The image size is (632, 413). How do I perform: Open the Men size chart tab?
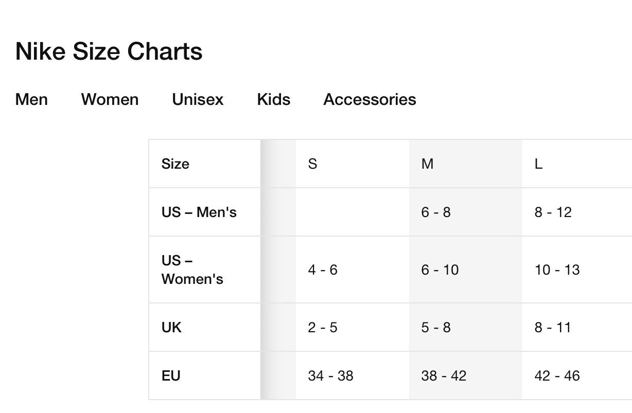tap(31, 99)
